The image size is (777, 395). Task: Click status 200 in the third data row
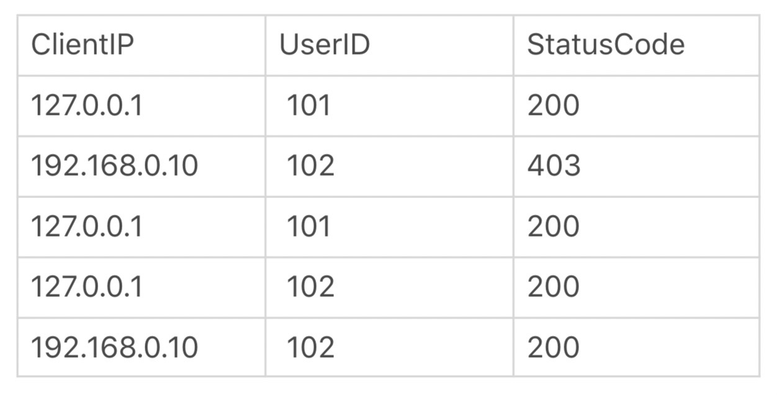[x=554, y=227]
